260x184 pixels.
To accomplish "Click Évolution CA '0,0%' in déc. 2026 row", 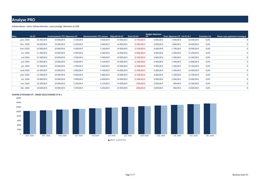I will (x=208, y=88).
